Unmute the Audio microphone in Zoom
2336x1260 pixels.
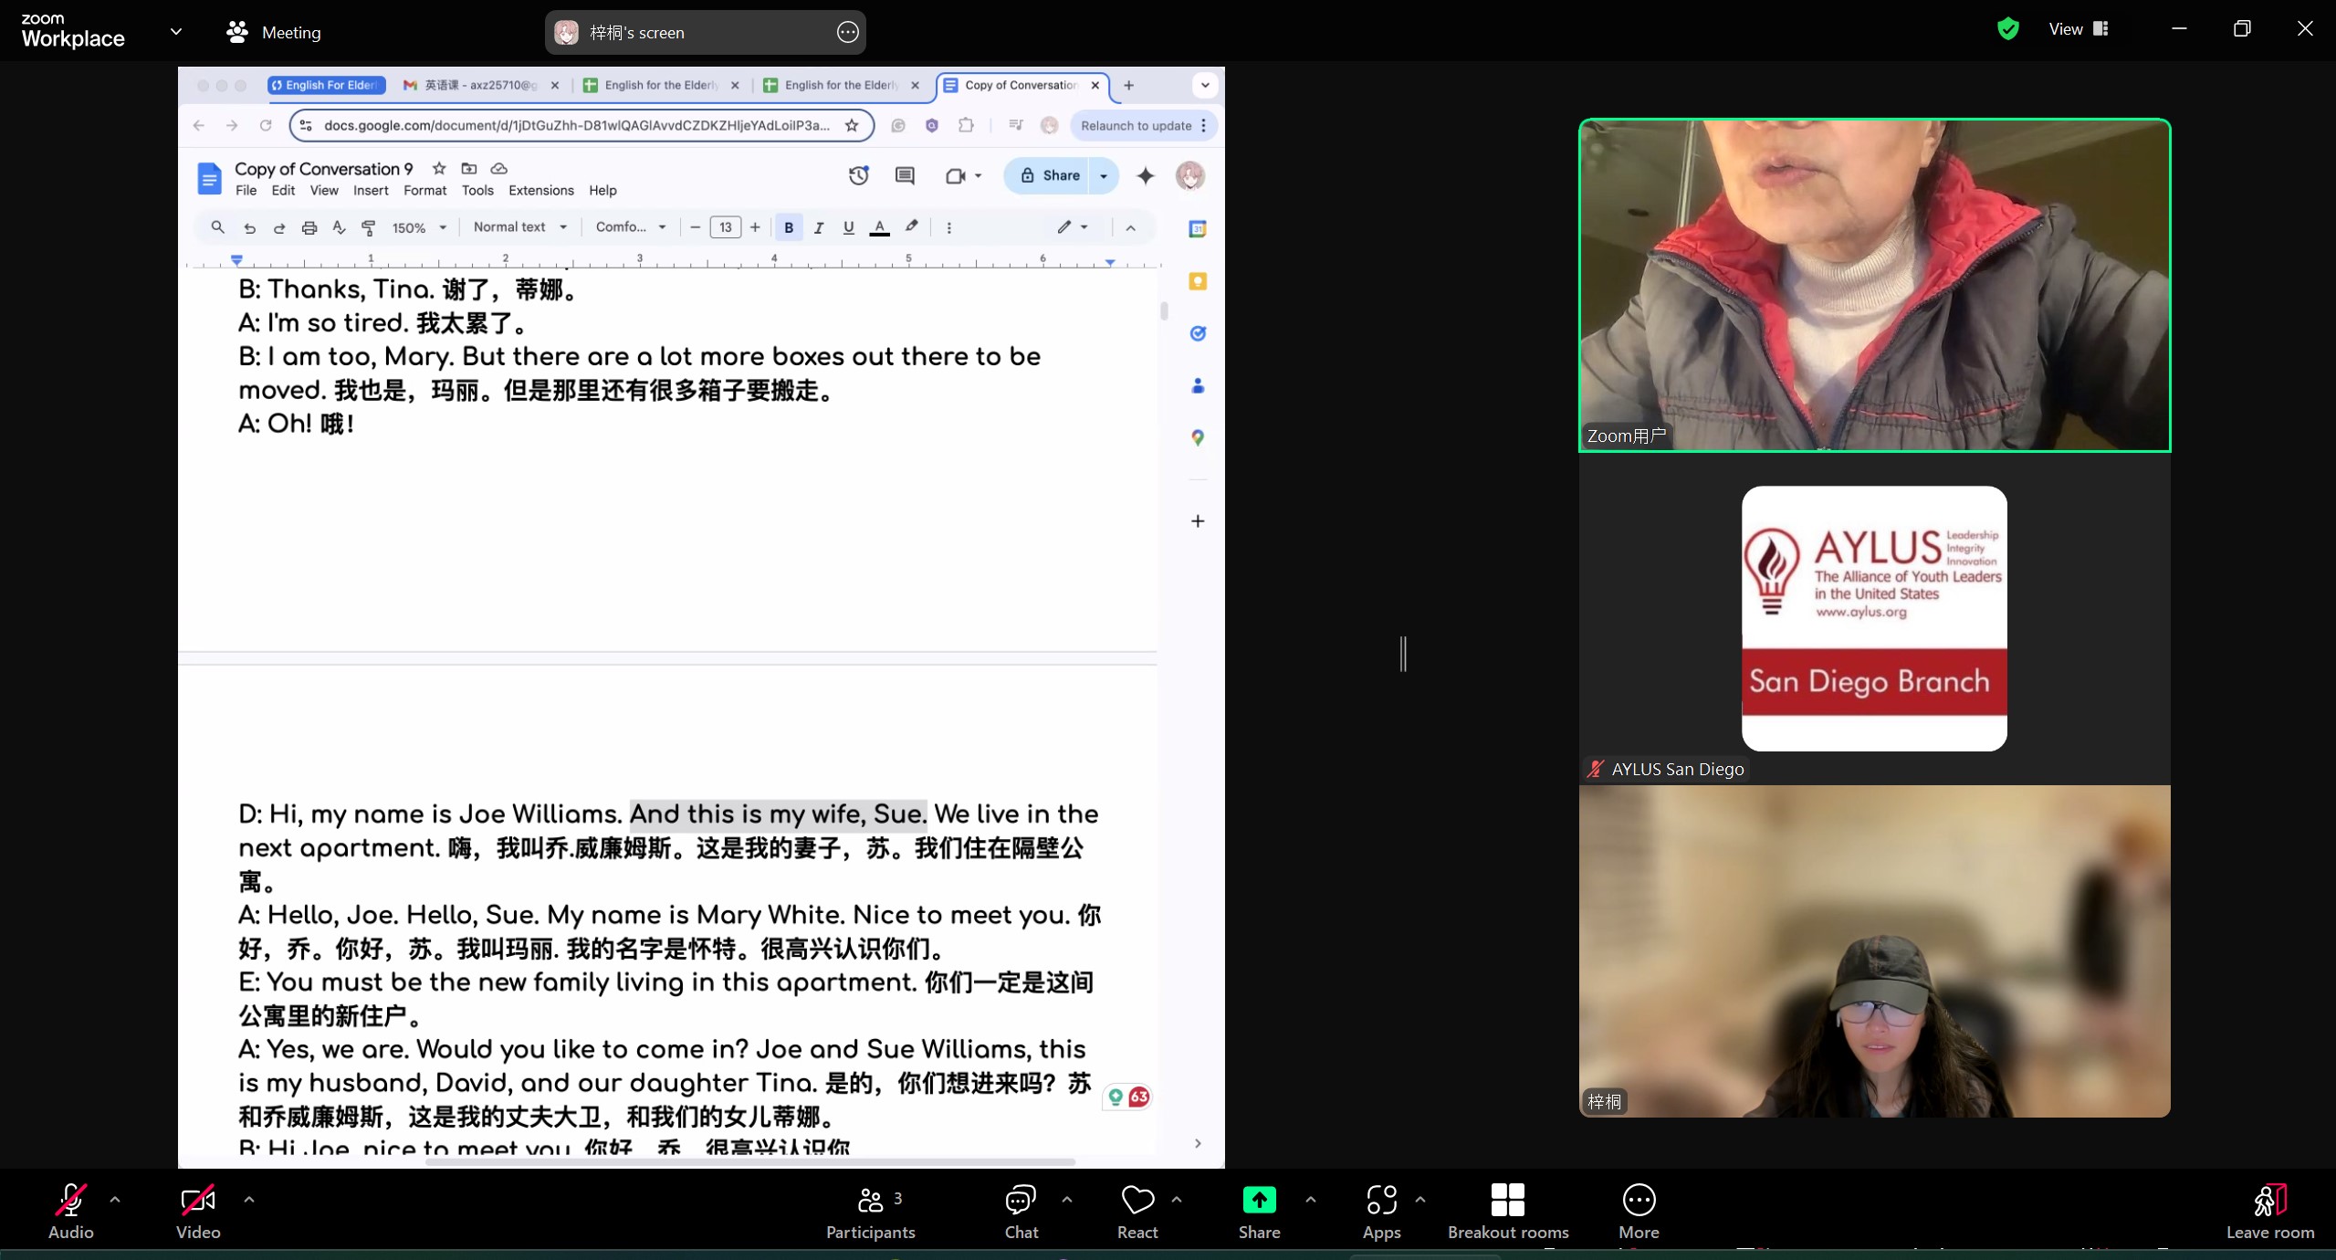pyautogui.click(x=70, y=1212)
